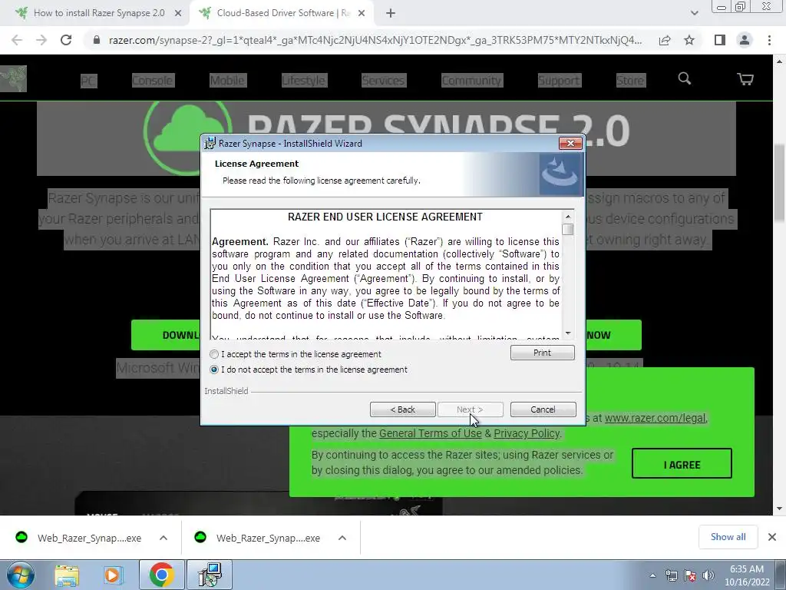Click the browser back arrow

(x=17, y=40)
